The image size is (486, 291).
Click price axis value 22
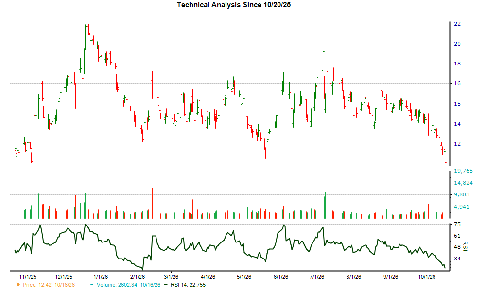(457, 24)
